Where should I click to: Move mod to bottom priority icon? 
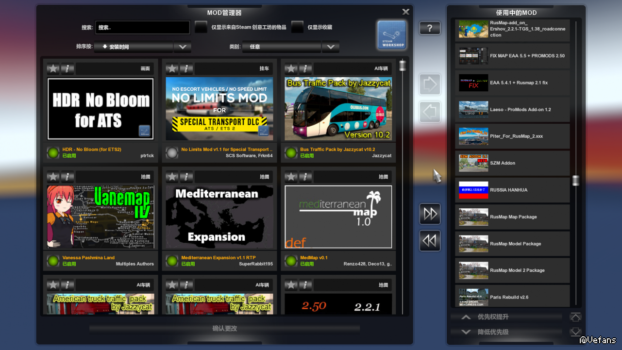click(575, 332)
